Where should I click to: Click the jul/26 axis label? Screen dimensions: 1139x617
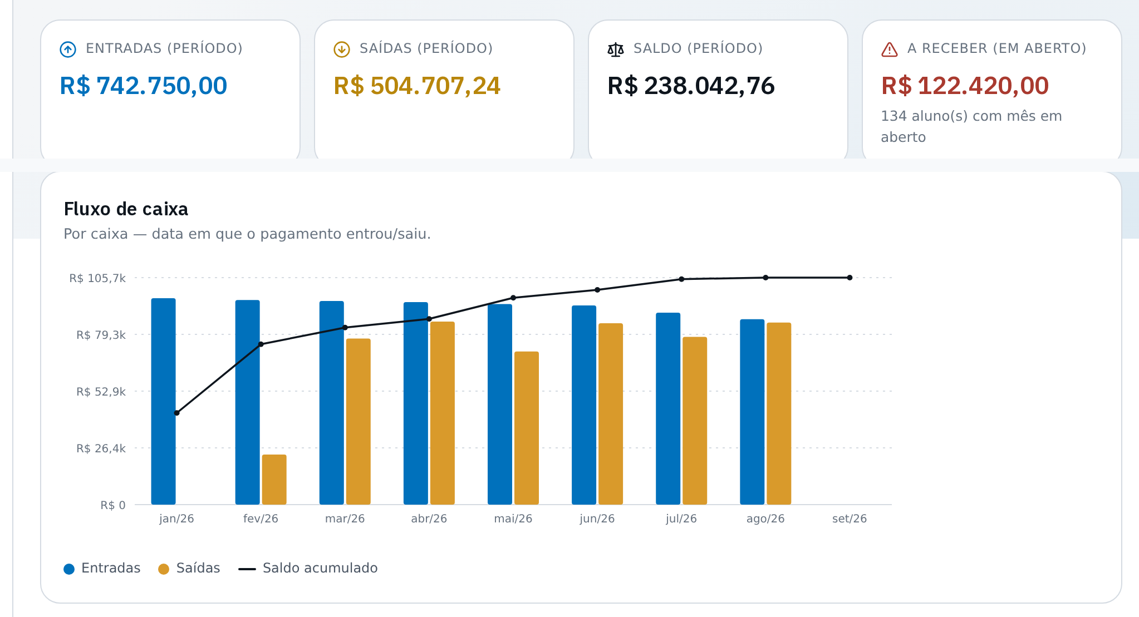pyautogui.click(x=681, y=519)
